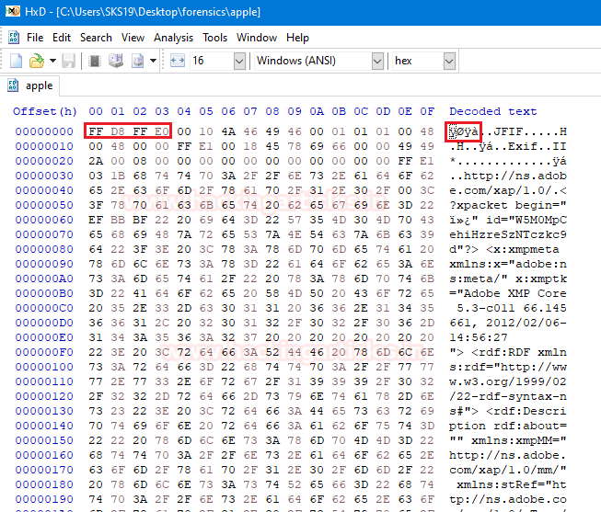Open the Window menu

[257, 38]
